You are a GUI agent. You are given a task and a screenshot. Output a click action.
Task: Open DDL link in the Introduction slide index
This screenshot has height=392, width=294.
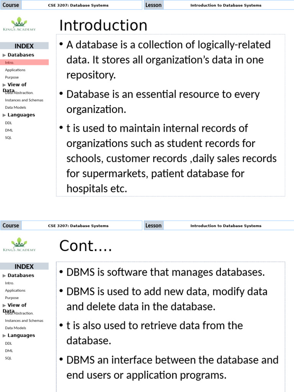click(8, 123)
